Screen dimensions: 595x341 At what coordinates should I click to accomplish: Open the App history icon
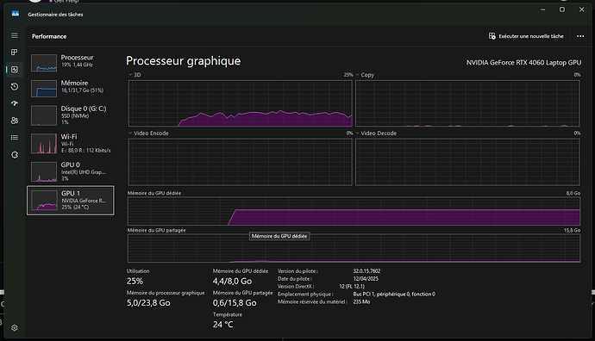15,86
